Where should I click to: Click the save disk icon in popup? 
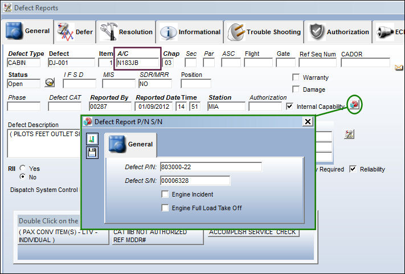(92, 153)
